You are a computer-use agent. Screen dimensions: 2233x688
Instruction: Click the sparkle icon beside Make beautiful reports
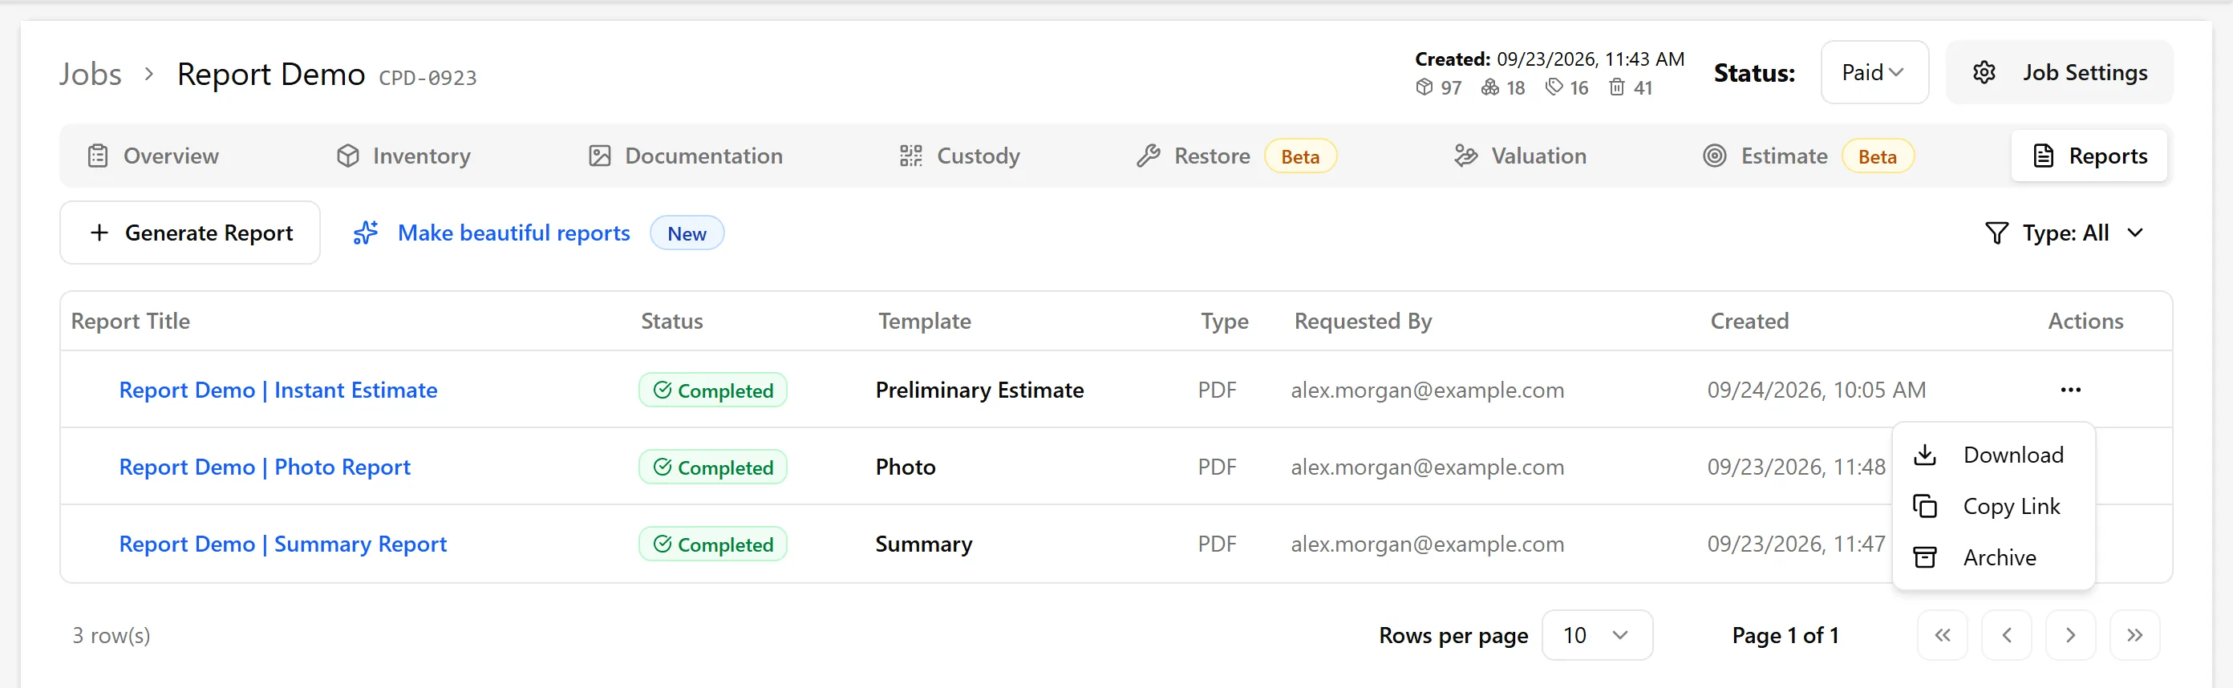coord(366,233)
